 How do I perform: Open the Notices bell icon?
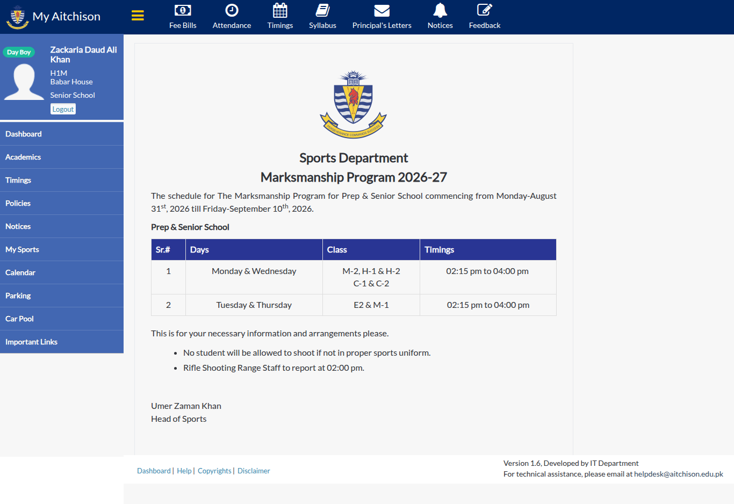(440, 10)
